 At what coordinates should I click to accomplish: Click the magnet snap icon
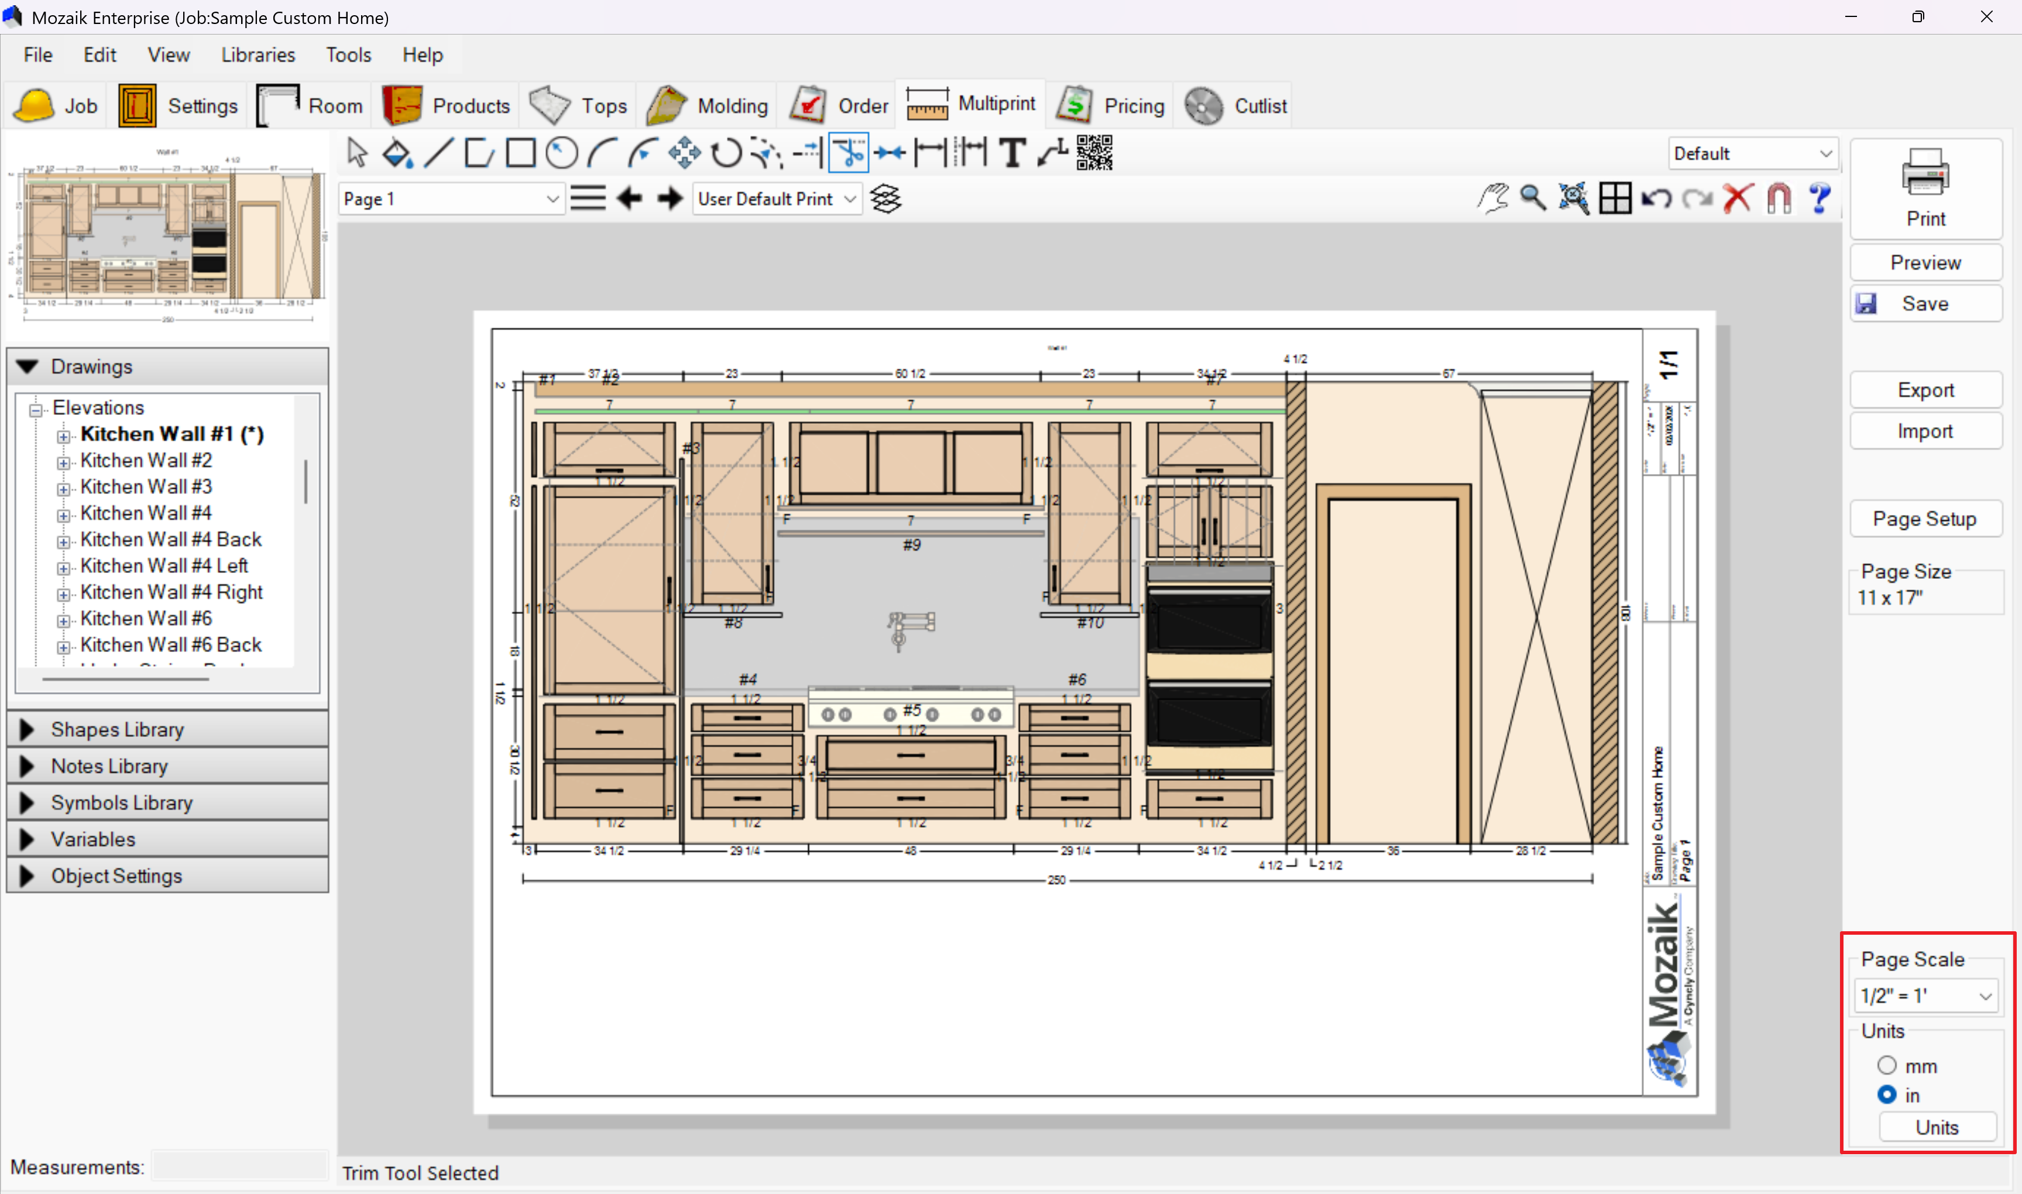pyautogui.click(x=1779, y=198)
